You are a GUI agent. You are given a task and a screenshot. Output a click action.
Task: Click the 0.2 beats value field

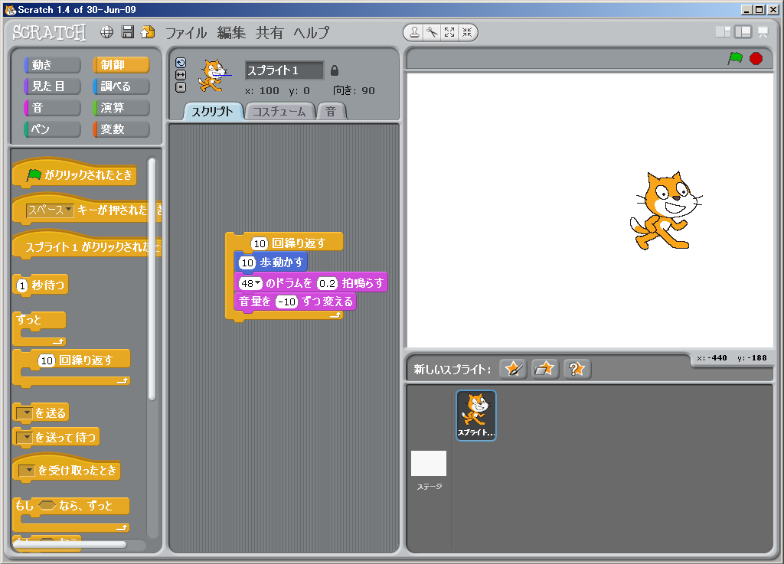click(328, 283)
